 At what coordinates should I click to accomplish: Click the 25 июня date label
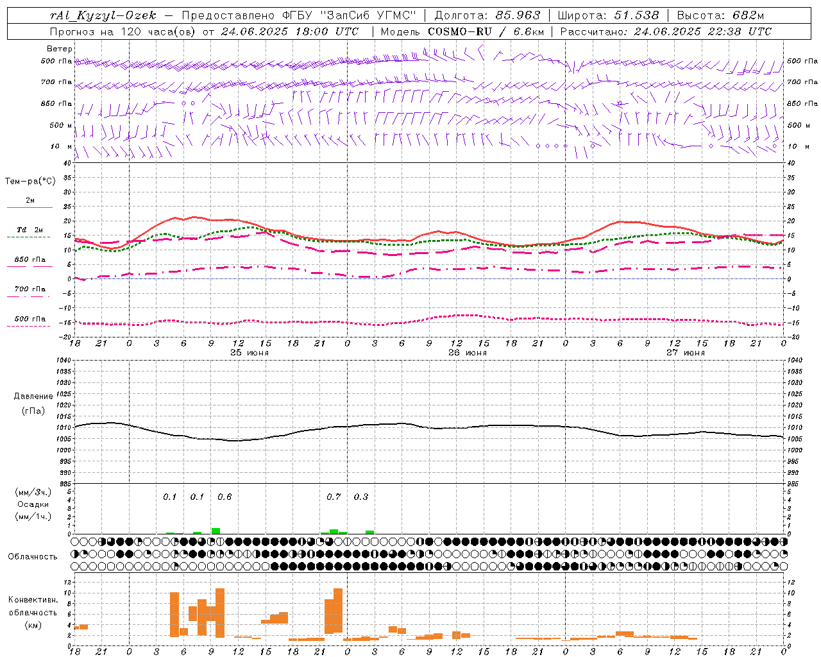[250, 353]
